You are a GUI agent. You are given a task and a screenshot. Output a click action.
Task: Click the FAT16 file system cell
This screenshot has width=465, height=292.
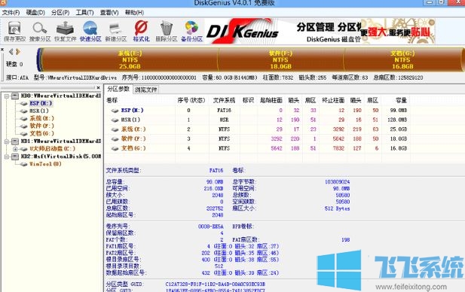click(224, 110)
